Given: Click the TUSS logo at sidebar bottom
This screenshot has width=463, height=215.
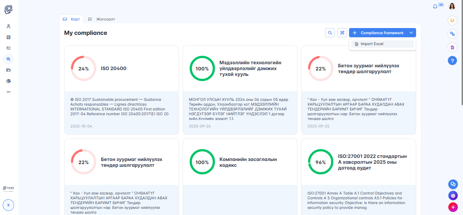Looking at the screenshot, I should pyautogui.click(x=9, y=188).
